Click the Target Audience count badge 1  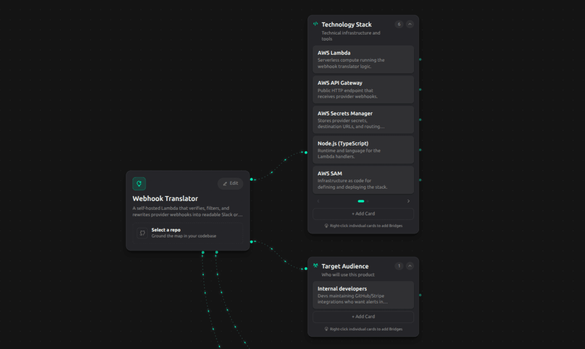(399, 266)
